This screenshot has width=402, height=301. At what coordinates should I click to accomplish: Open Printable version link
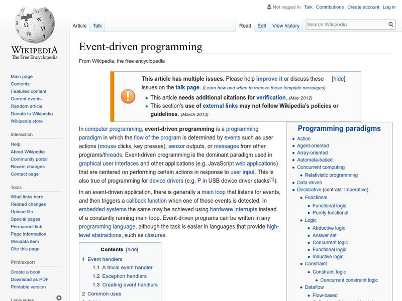click(28, 286)
